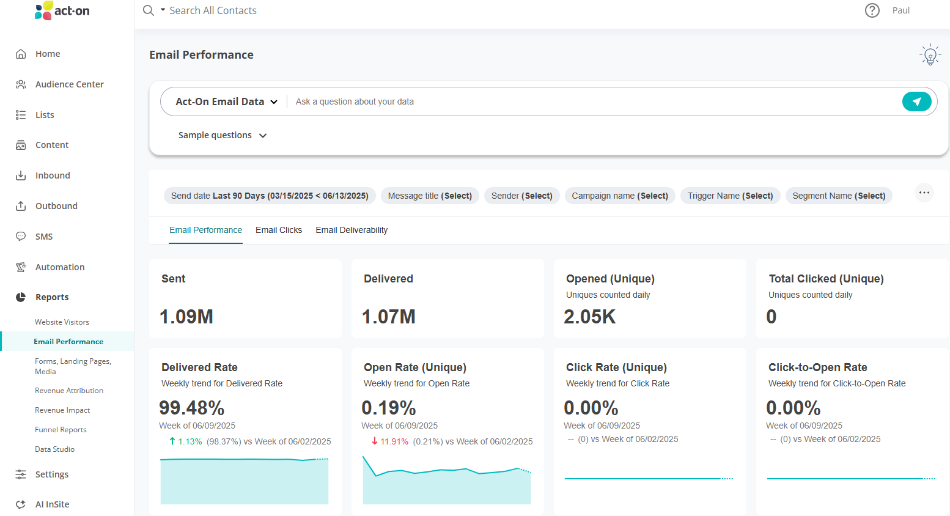The image size is (950, 516).
Task: Click the Open Rate trend chart
Action: [x=447, y=480]
